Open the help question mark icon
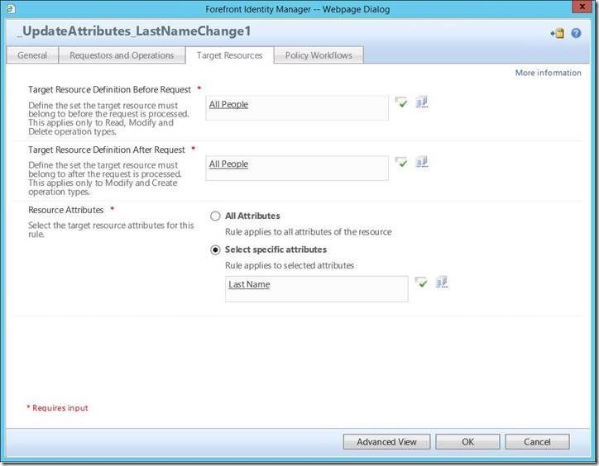This screenshot has width=599, height=466. (576, 33)
